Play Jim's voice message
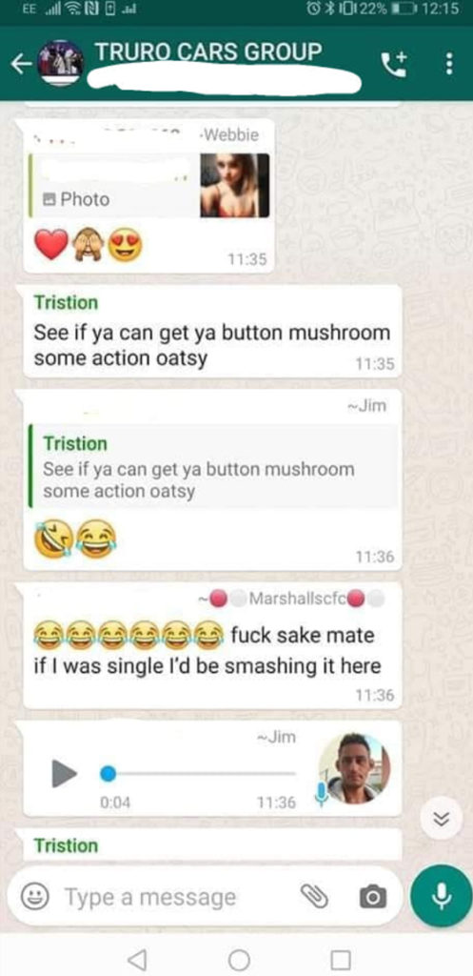This screenshot has height=976, width=473. coord(64,774)
